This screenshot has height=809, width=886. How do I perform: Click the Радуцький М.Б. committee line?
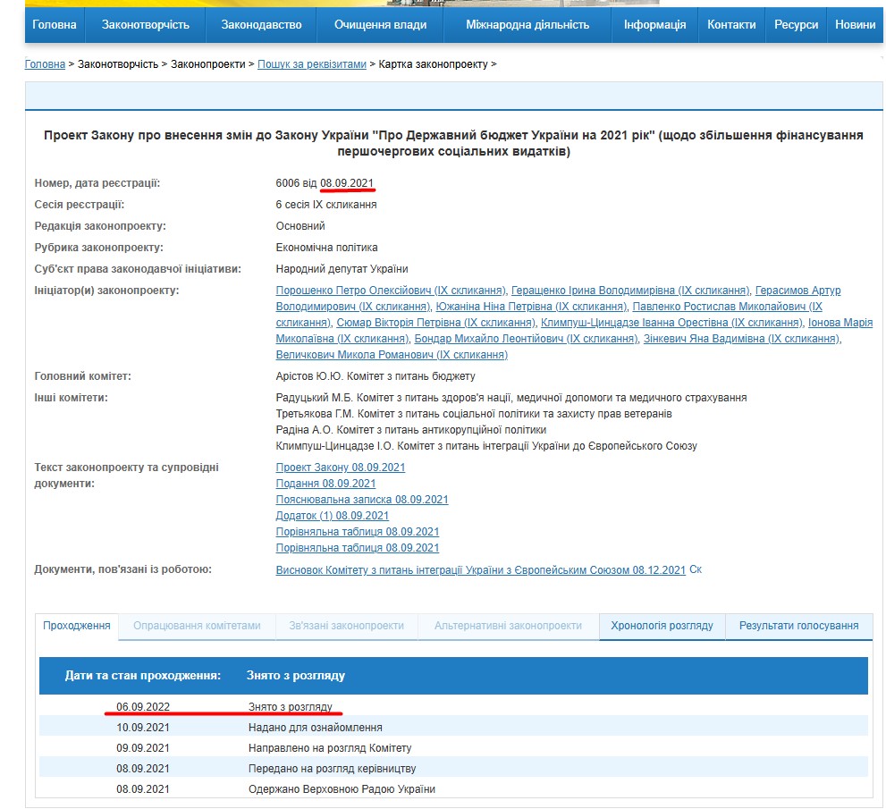click(x=511, y=398)
